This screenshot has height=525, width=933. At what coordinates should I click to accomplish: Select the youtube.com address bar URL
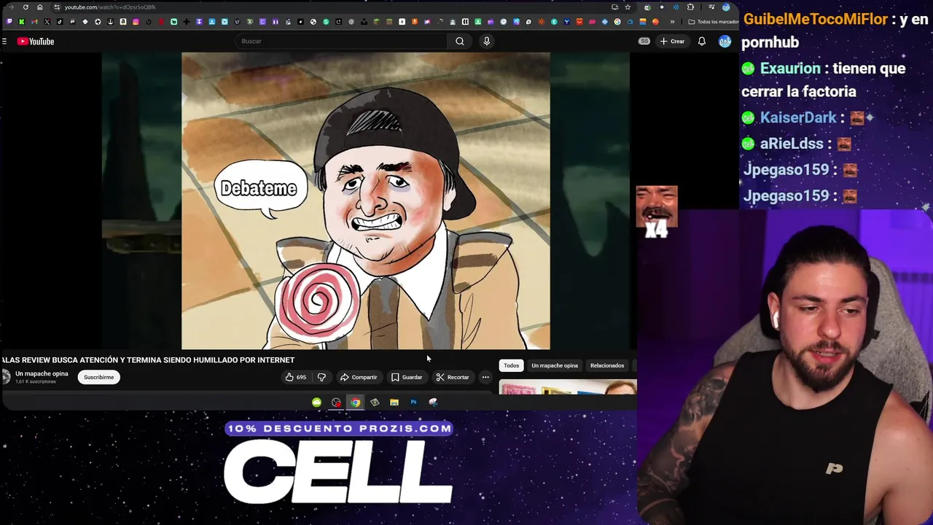pyautogui.click(x=109, y=7)
